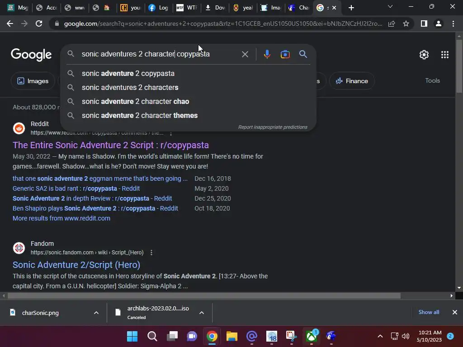The image size is (463, 347).
Task: Close the downloads bar
Action: [455, 312]
